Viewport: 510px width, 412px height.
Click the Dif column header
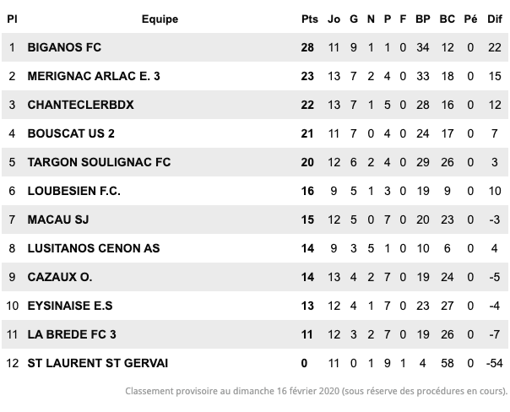[495, 19]
